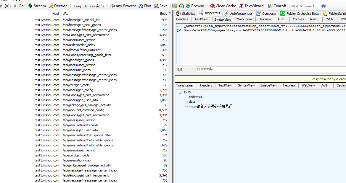Click the Save sessions icon
This screenshot has height=183, width=346.
click(156, 6)
